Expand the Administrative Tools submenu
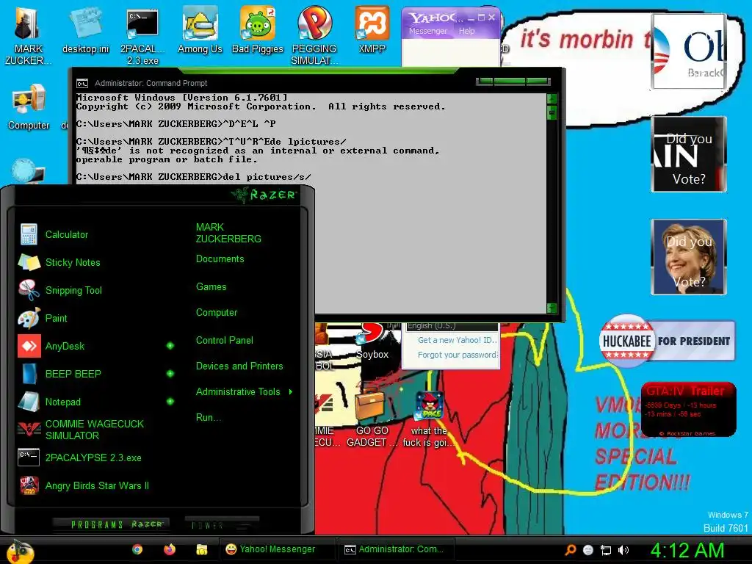Viewport: 752px width, 564px height. point(291,392)
